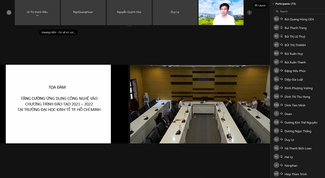Select participant name Đặng Hữu Phúc
The width and height of the screenshot is (325, 178).
click(295, 71)
